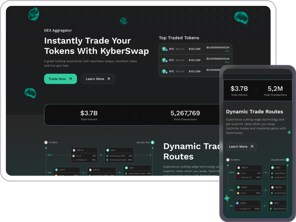Tap the USDC token icon on the mobile route
This screenshot has width=296, height=222.
(x=237, y=203)
